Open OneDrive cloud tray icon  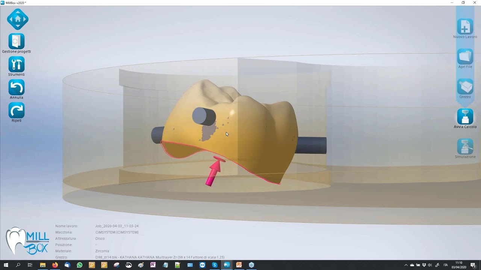[412, 265]
